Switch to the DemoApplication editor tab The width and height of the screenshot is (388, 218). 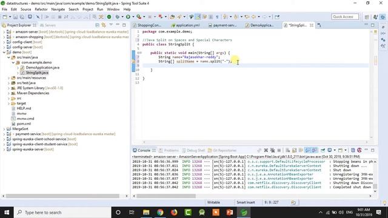tap(259, 25)
